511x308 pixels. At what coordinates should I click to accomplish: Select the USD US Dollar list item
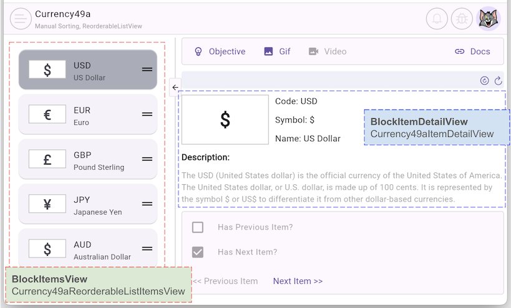tap(87, 70)
